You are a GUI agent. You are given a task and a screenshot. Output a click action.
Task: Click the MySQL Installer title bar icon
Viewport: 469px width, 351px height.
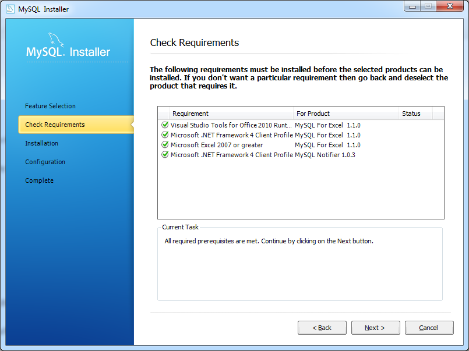(10, 9)
